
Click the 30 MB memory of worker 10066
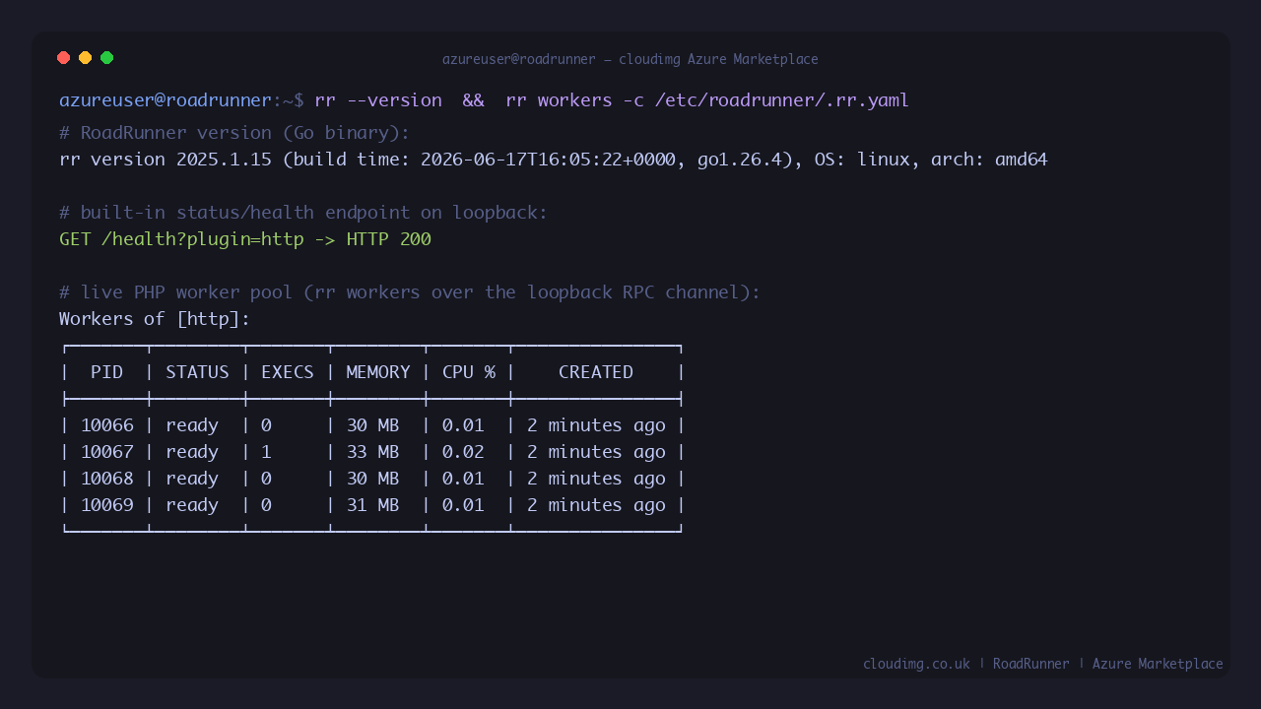372,425
